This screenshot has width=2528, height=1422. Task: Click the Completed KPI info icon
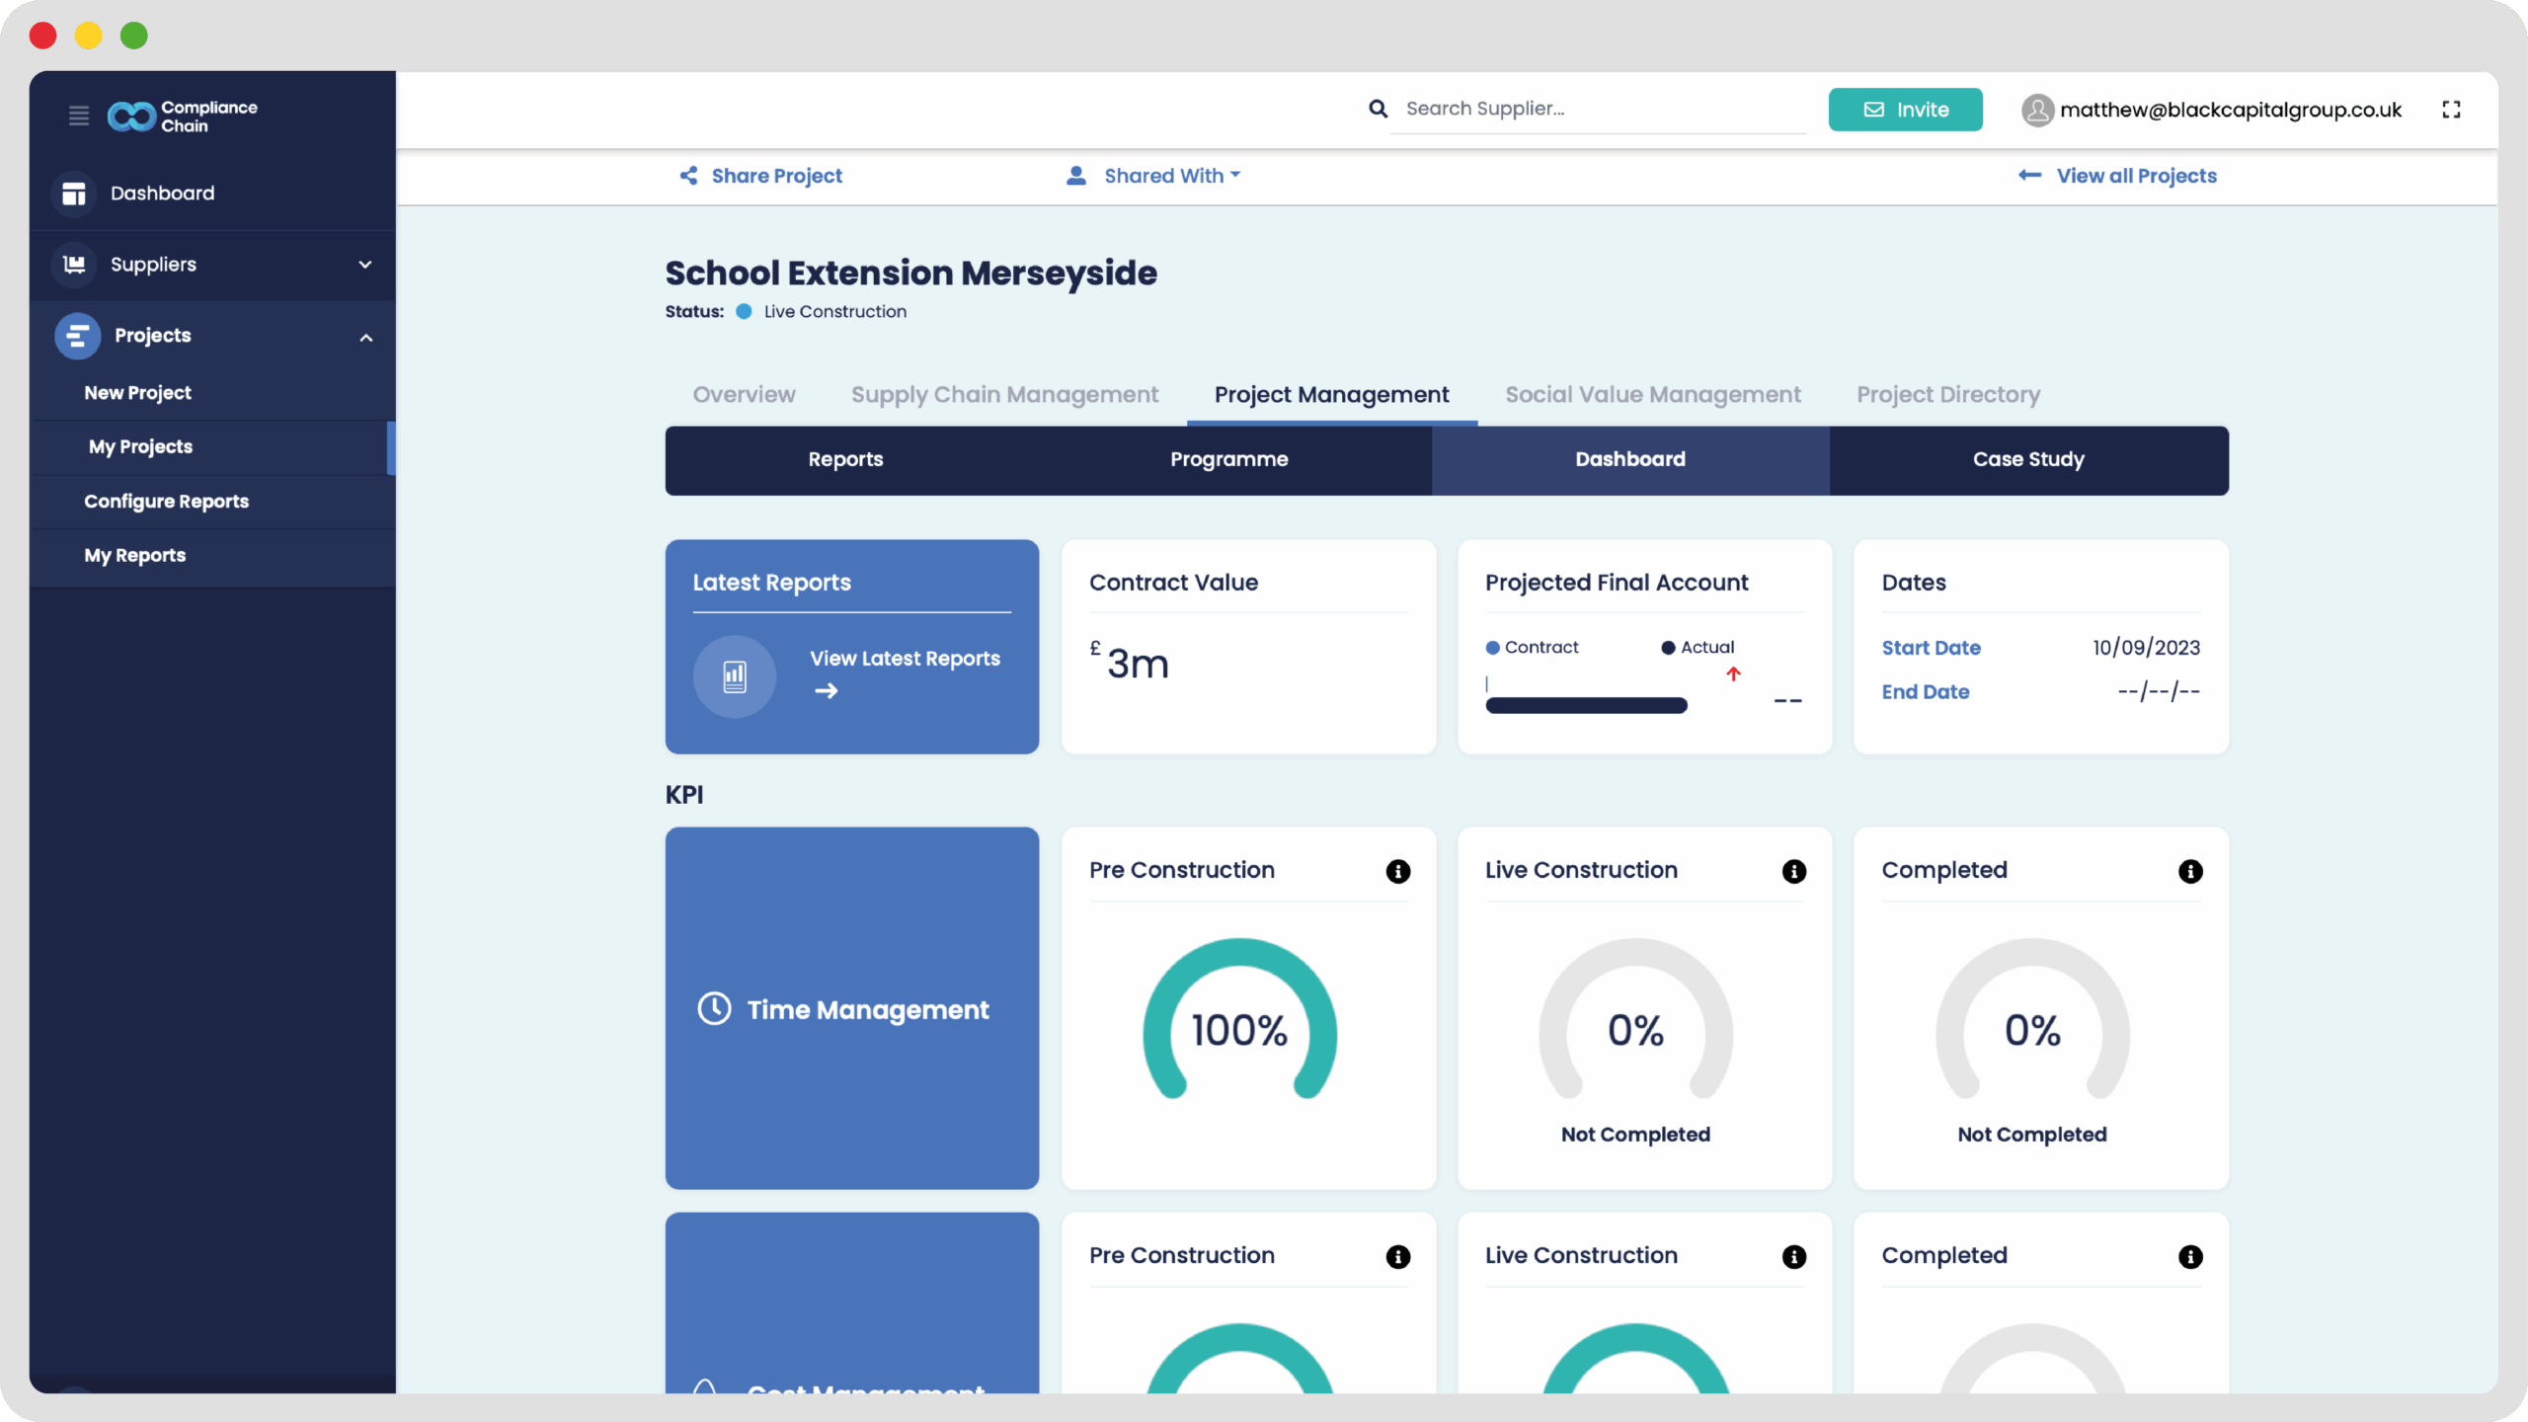pos(2189,871)
